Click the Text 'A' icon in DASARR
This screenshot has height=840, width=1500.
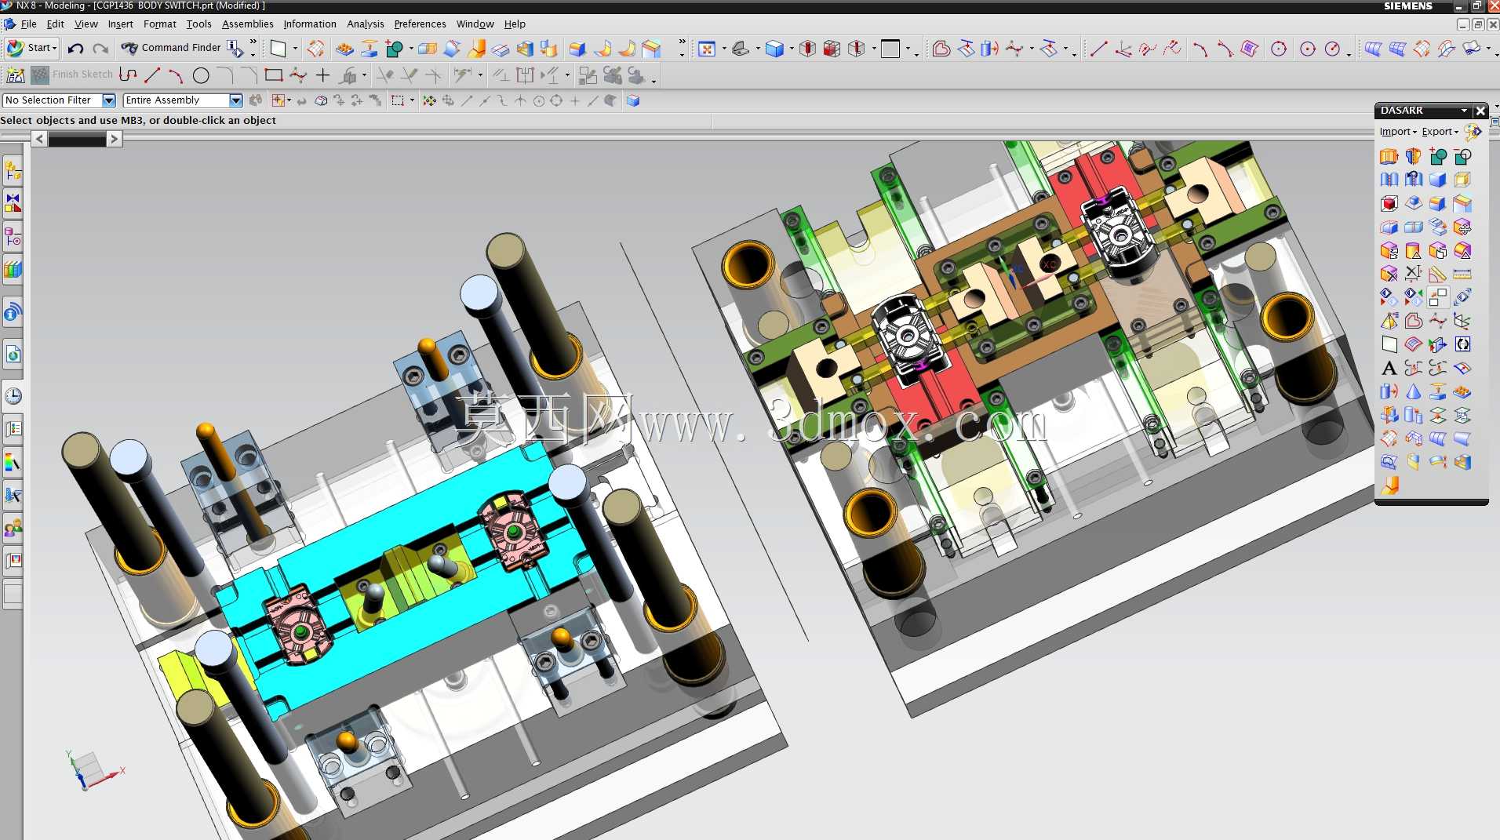(1389, 368)
